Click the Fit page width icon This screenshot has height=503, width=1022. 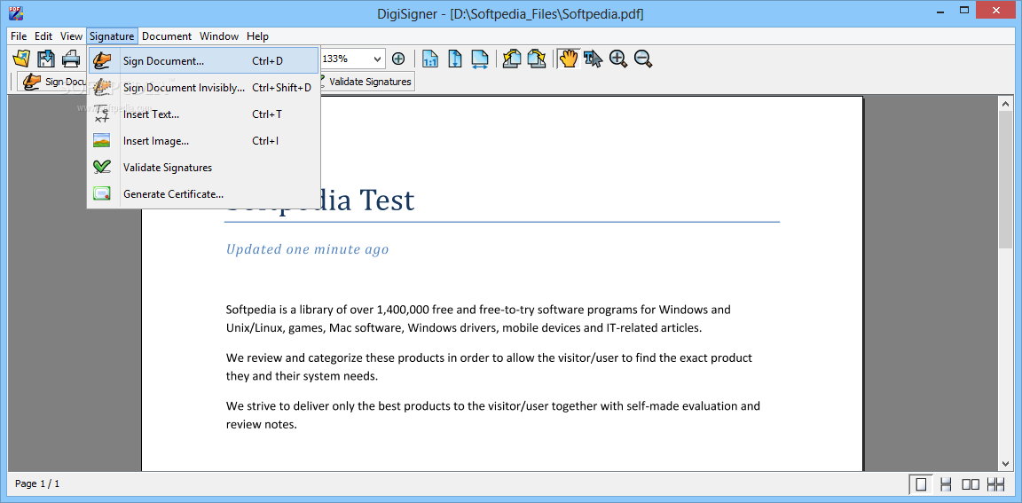(x=479, y=59)
